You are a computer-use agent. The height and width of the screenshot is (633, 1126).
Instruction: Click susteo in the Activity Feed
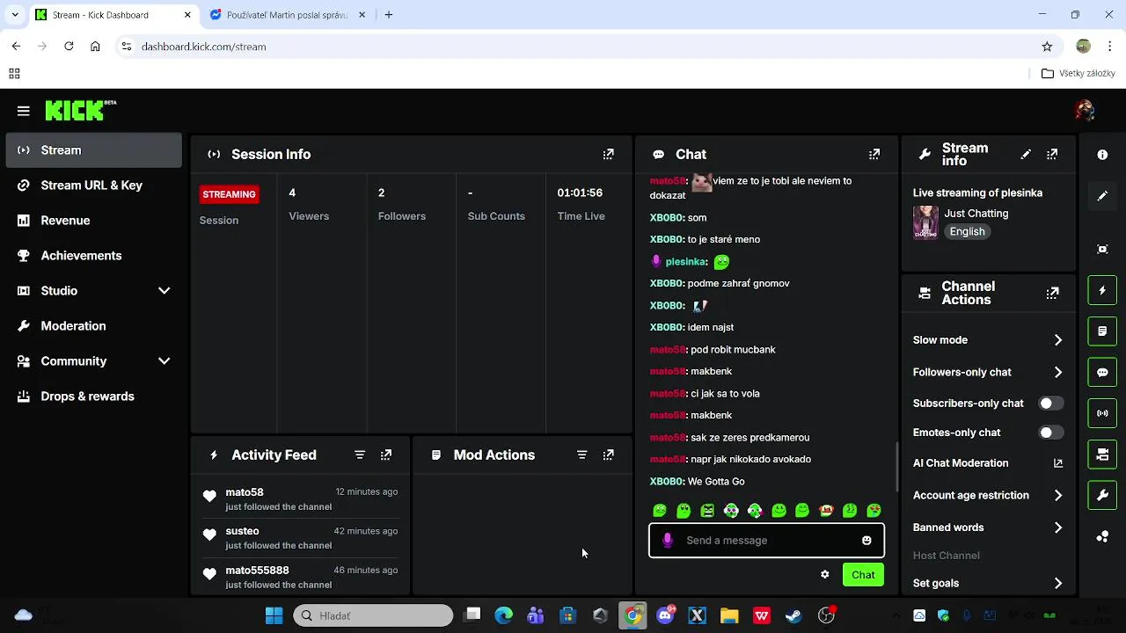click(242, 531)
